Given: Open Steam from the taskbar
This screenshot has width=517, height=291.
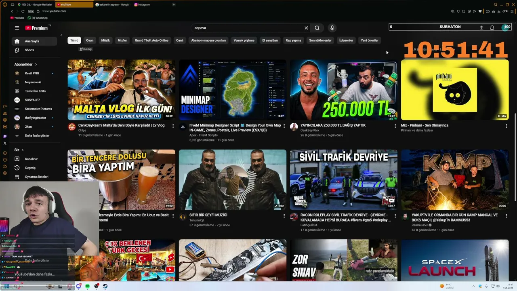Looking at the screenshot, I should [105, 286].
